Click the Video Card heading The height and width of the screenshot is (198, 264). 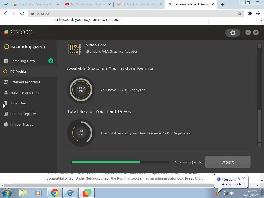click(96, 45)
